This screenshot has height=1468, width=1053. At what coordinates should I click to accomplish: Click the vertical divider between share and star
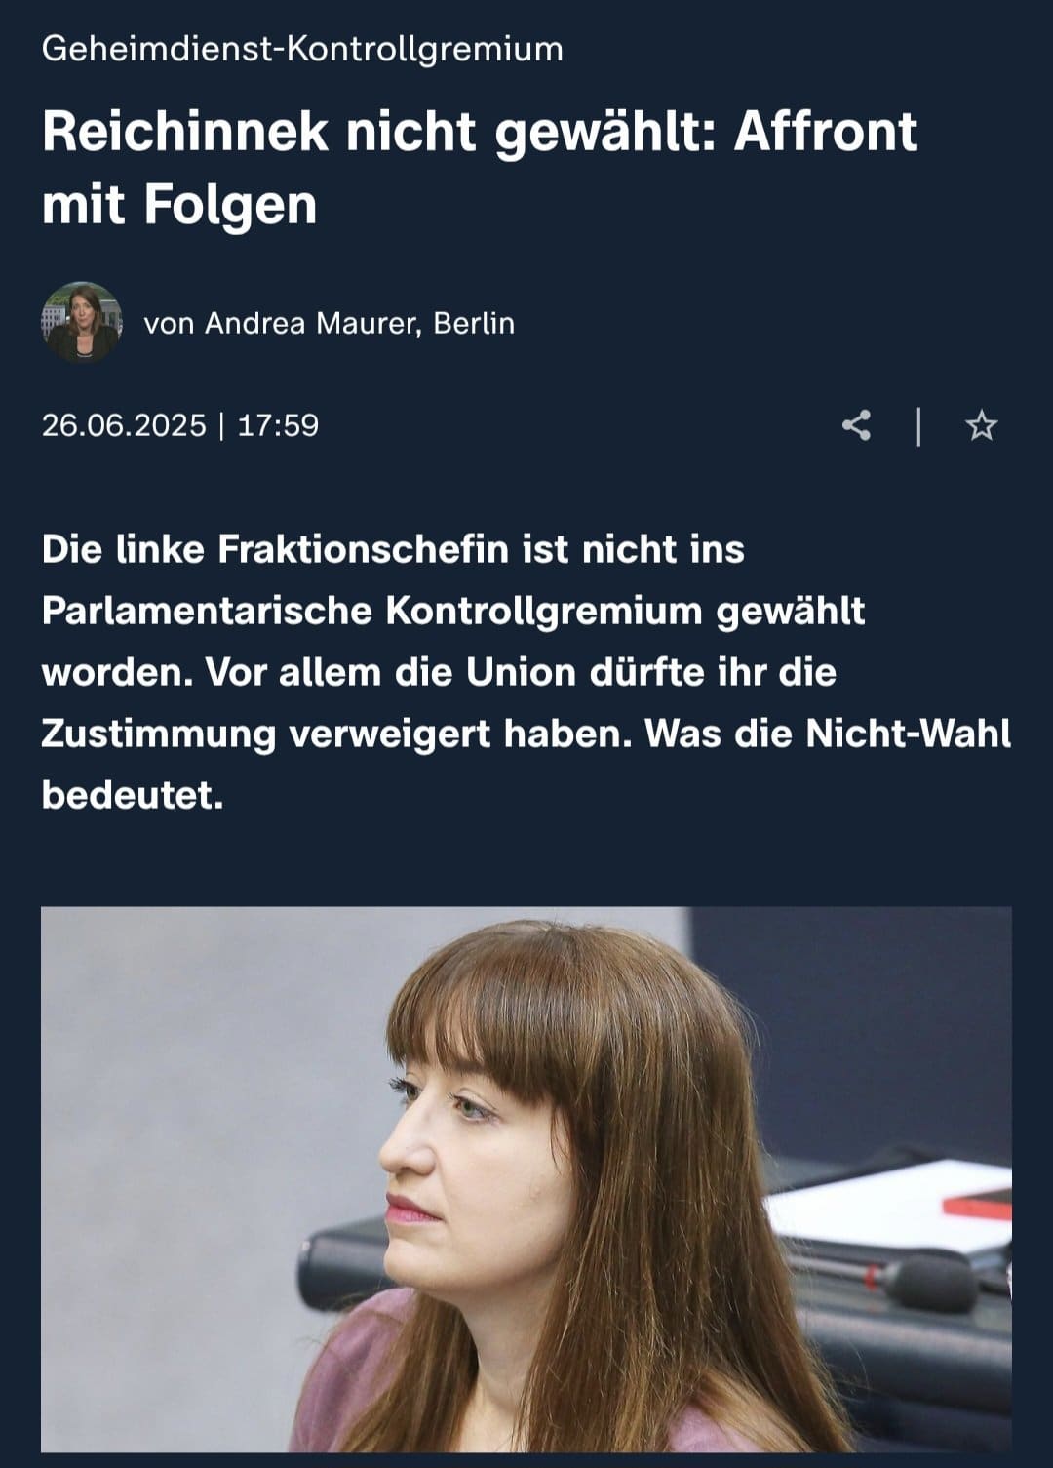pyautogui.click(x=918, y=425)
